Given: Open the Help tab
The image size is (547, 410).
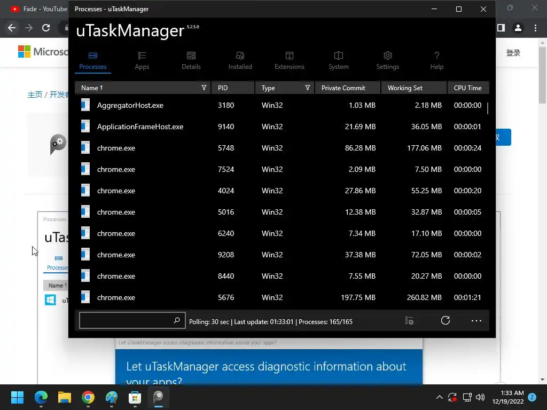Looking at the screenshot, I should tap(437, 61).
